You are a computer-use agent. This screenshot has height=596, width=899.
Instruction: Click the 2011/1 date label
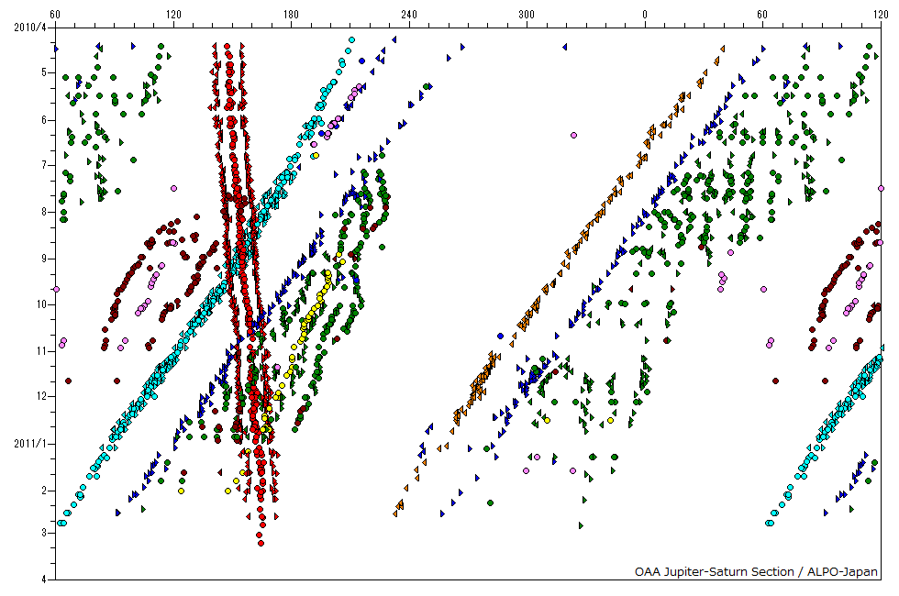(29, 444)
